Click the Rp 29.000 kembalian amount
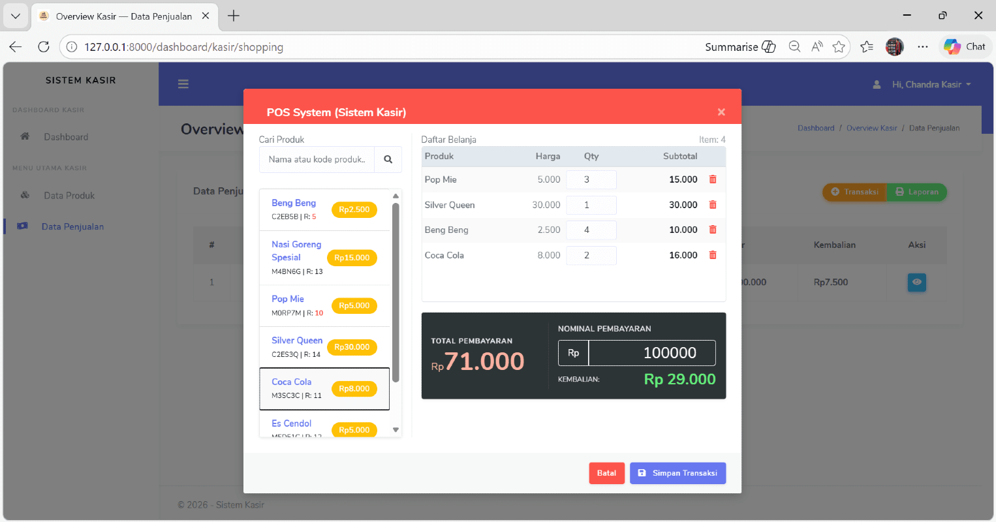The width and height of the screenshot is (996, 522). 679,379
